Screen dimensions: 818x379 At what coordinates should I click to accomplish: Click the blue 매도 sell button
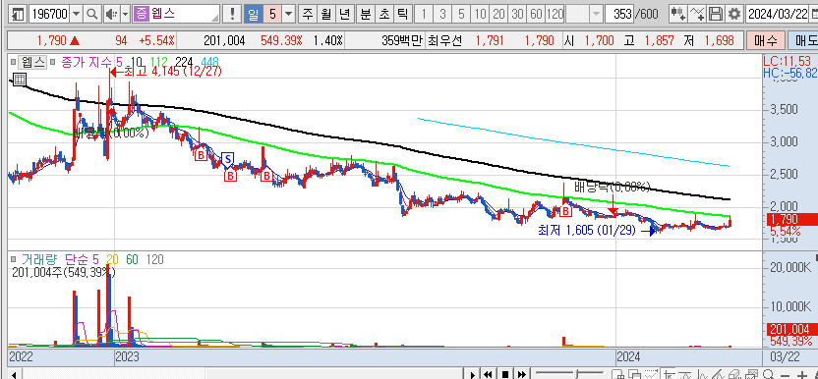coord(803,40)
